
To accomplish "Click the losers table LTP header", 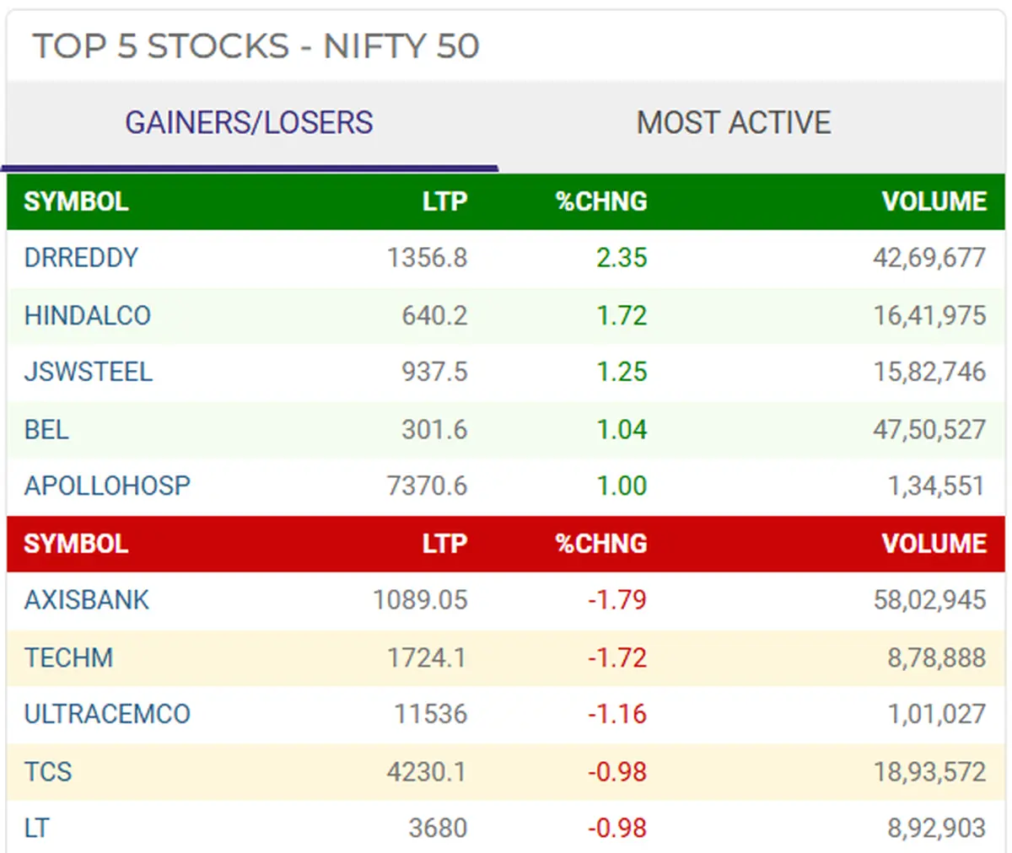I will tap(444, 544).
